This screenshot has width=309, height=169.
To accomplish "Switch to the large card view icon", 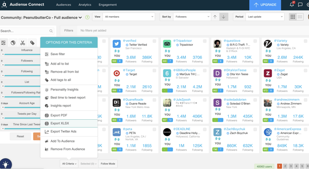I will point(300,17).
